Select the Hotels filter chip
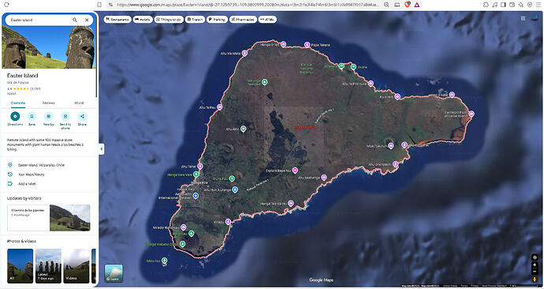544x289 pixels. click(143, 20)
